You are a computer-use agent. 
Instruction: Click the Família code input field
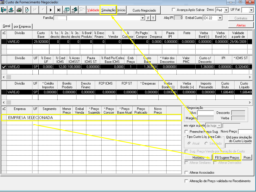pos(60,18)
